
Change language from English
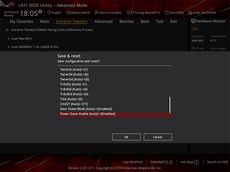coord(57,13)
